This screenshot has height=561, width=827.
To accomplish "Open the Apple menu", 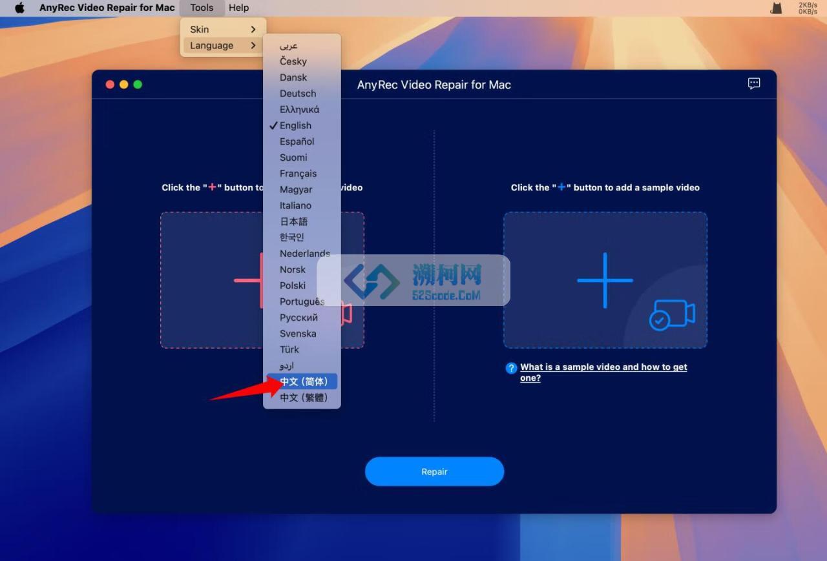I will pos(19,8).
